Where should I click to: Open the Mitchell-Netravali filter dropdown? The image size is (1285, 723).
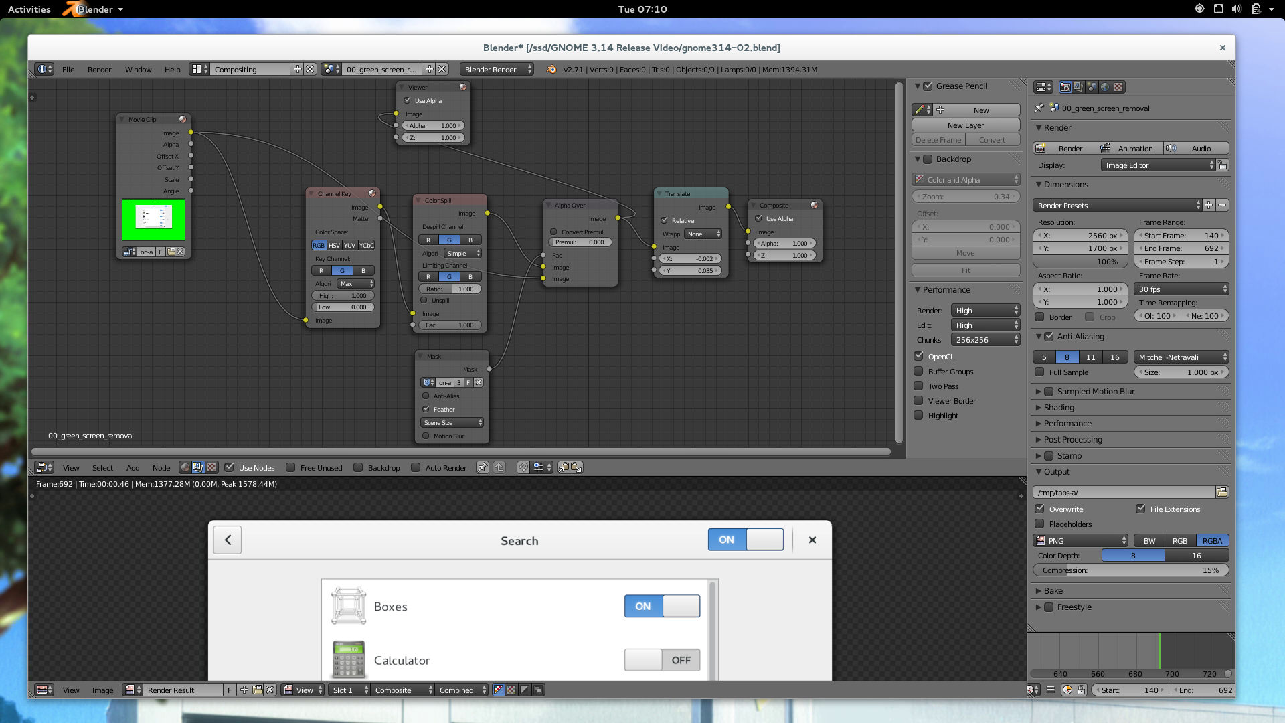pyautogui.click(x=1182, y=357)
